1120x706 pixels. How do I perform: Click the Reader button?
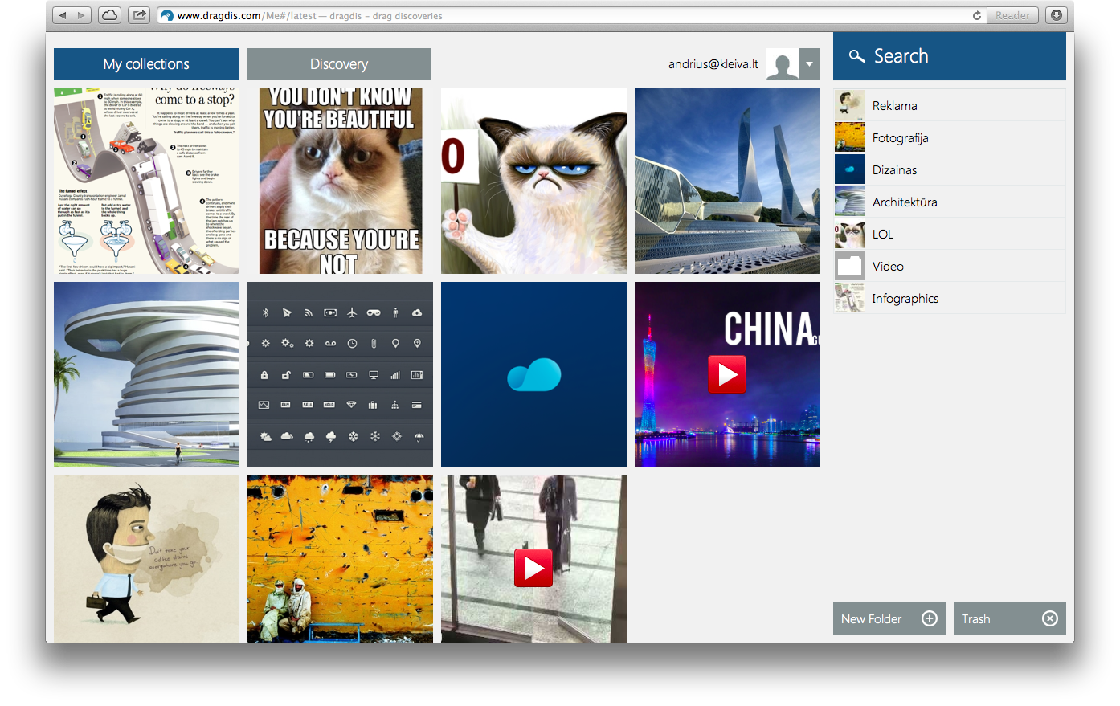(x=1012, y=15)
